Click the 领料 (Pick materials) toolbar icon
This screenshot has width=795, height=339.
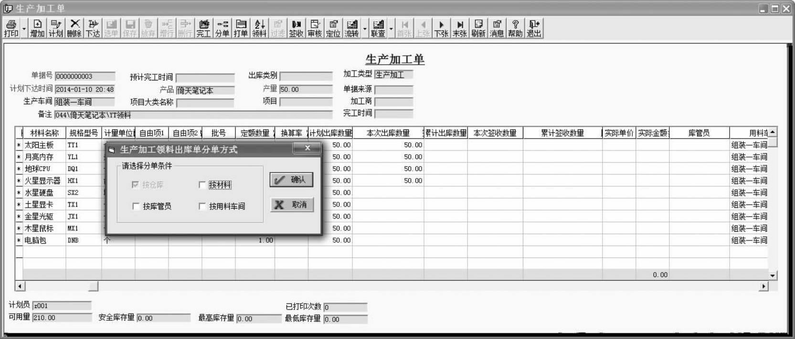point(259,29)
